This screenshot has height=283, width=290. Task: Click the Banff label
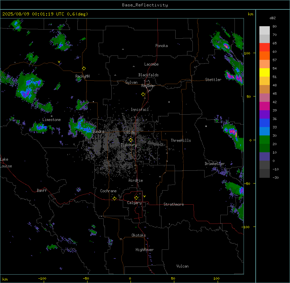point(42,191)
